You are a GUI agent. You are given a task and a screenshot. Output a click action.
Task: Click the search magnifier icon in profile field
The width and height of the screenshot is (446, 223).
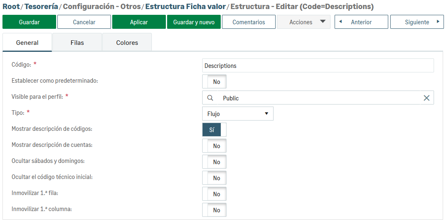coord(210,98)
